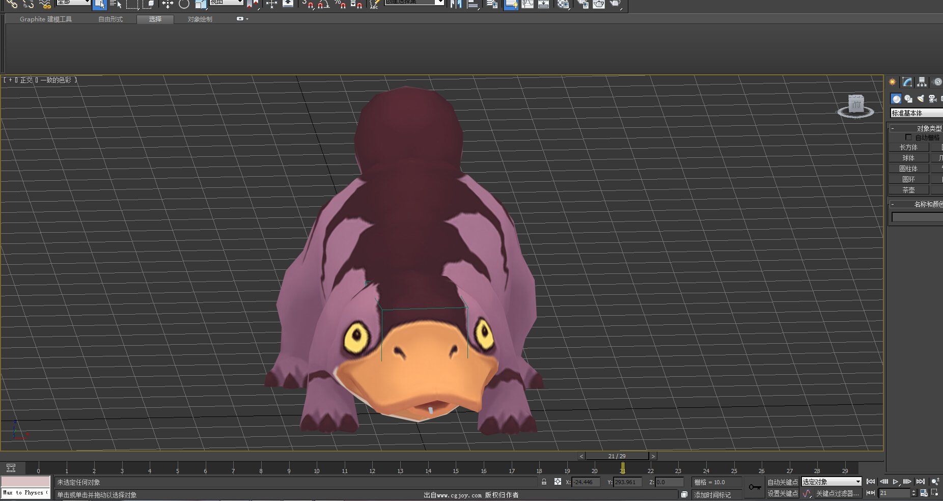
Task: Open the 选定对象 key filter dropdown
Action: 831,482
